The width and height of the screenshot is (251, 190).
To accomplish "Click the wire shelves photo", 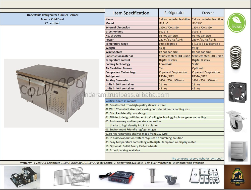I will [72, 177].
